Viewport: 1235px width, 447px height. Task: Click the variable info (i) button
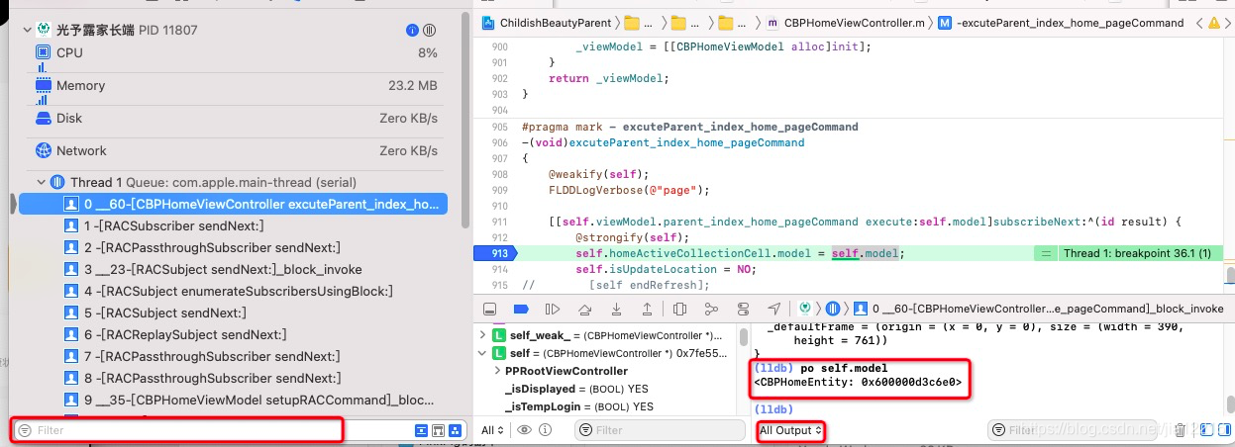coord(546,430)
